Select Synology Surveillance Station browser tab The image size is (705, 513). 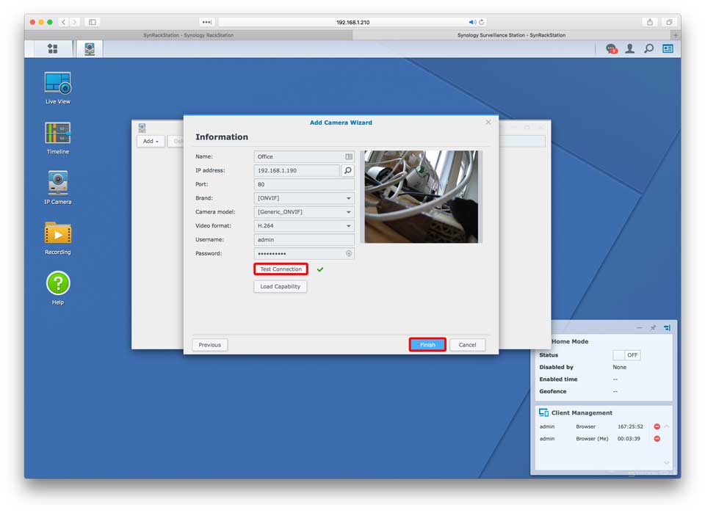click(511, 34)
